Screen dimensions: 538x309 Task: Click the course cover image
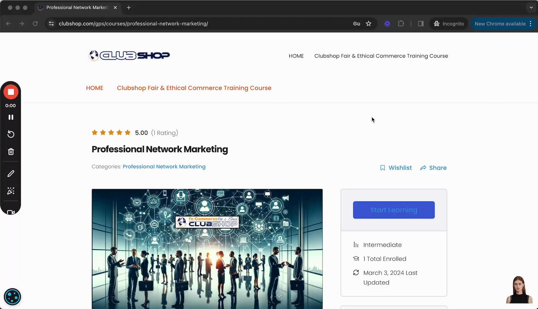207,249
